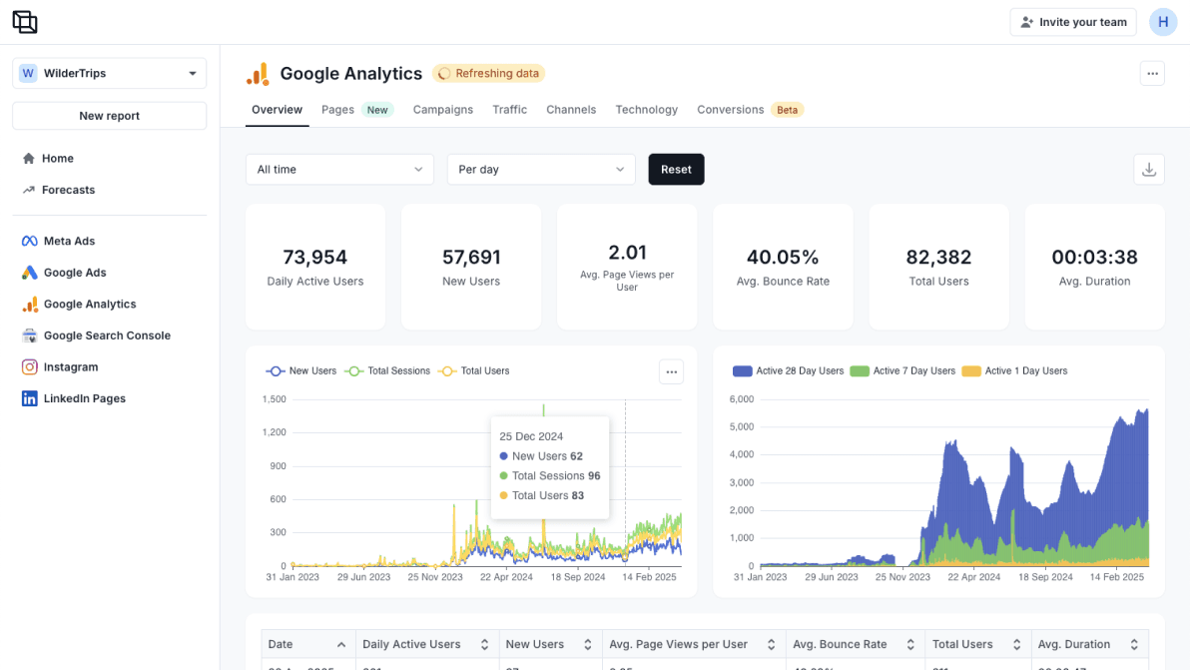Click the Instagram icon in sidebar

click(29, 367)
